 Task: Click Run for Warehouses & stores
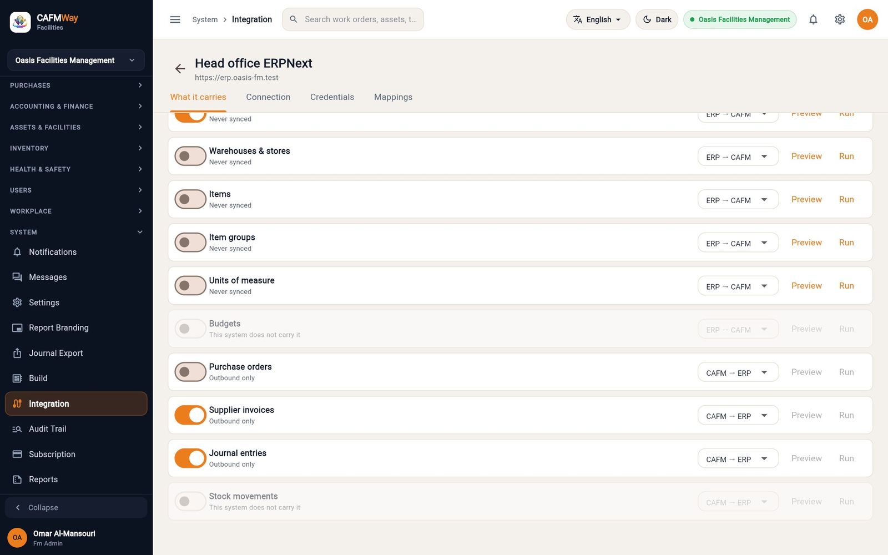(846, 157)
